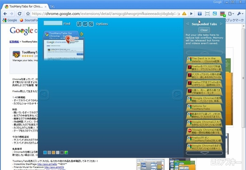The width and height of the screenshot is (246, 170).
Task: Restore suspended tab '「Google Chrome」の拡張機能 - パソコン'
Action: click(x=205, y=99)
